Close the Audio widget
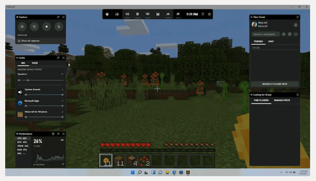 tap(63, 58)
